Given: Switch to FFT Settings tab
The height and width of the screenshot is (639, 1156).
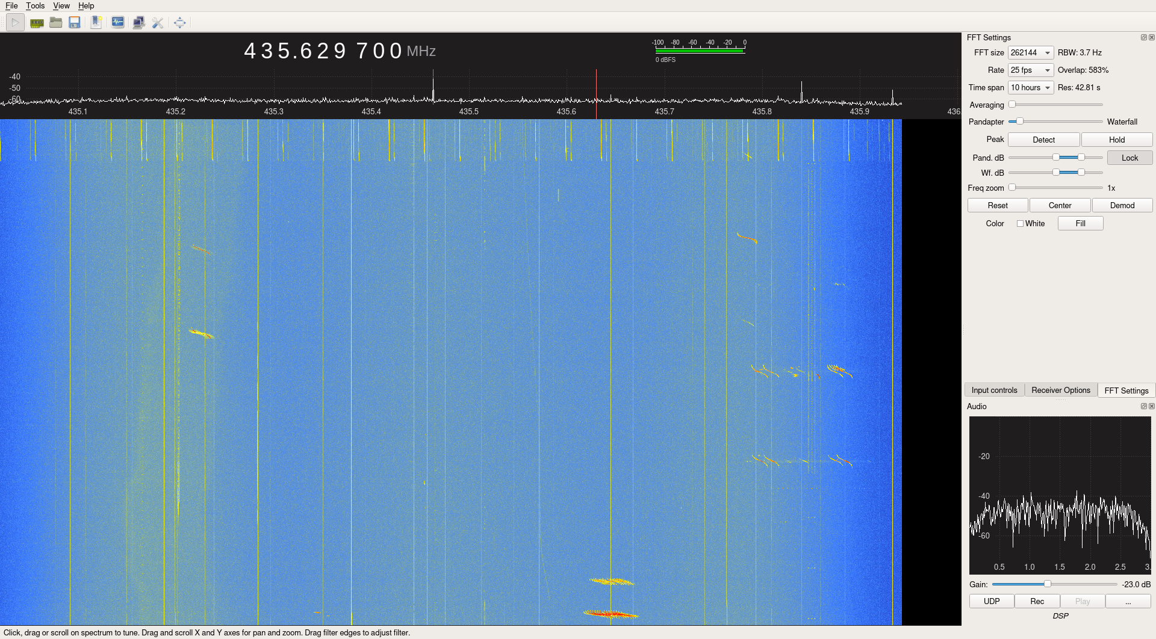Looking at the screenshot, I should pos(1126,390).
